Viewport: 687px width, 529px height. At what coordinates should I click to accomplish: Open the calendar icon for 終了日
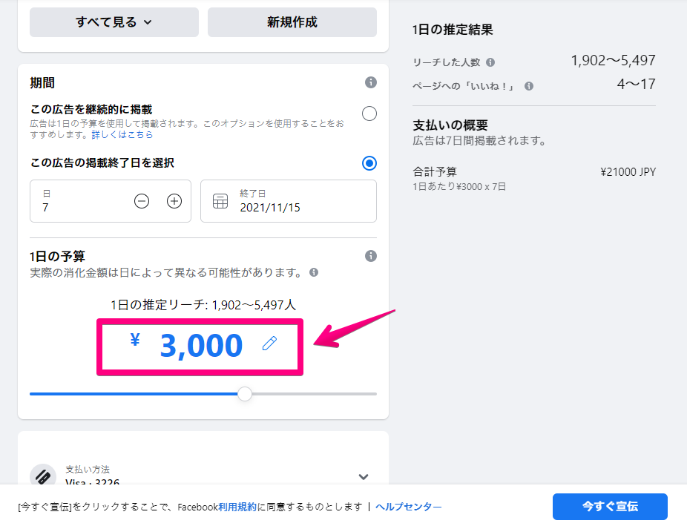(220, 201)
